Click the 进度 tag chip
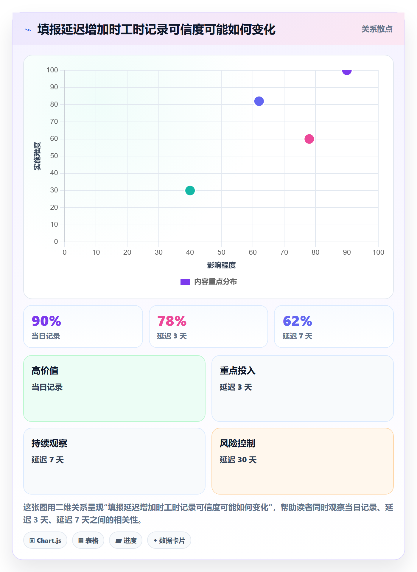417x572 pixels. pyautogui.click(x=126, y=540)
